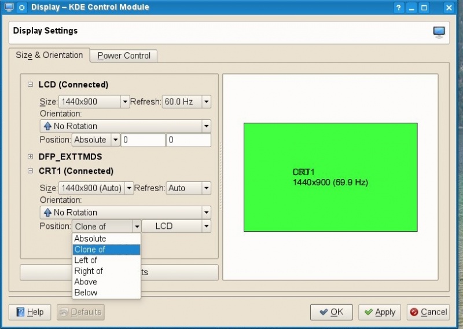The height and width of the screenshot is (329, 463).
Task: Collapse the CRT1 (Connected) section
Action: (31, 171)
